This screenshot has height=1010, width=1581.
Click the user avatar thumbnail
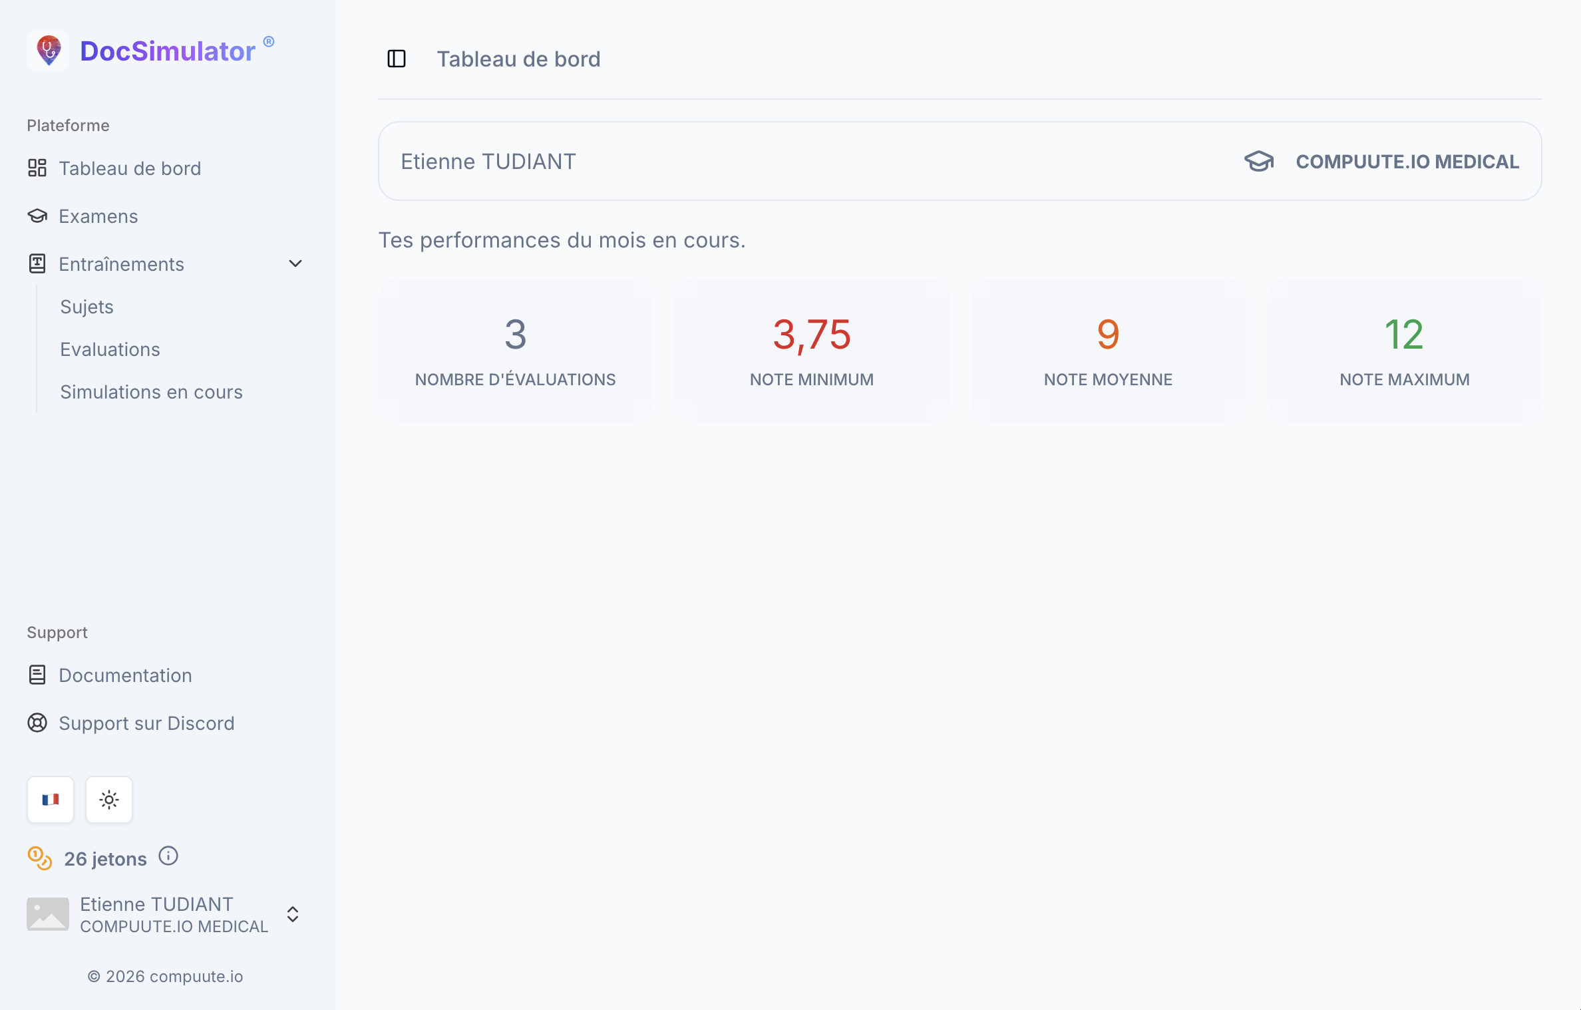[x=48, y=914]
